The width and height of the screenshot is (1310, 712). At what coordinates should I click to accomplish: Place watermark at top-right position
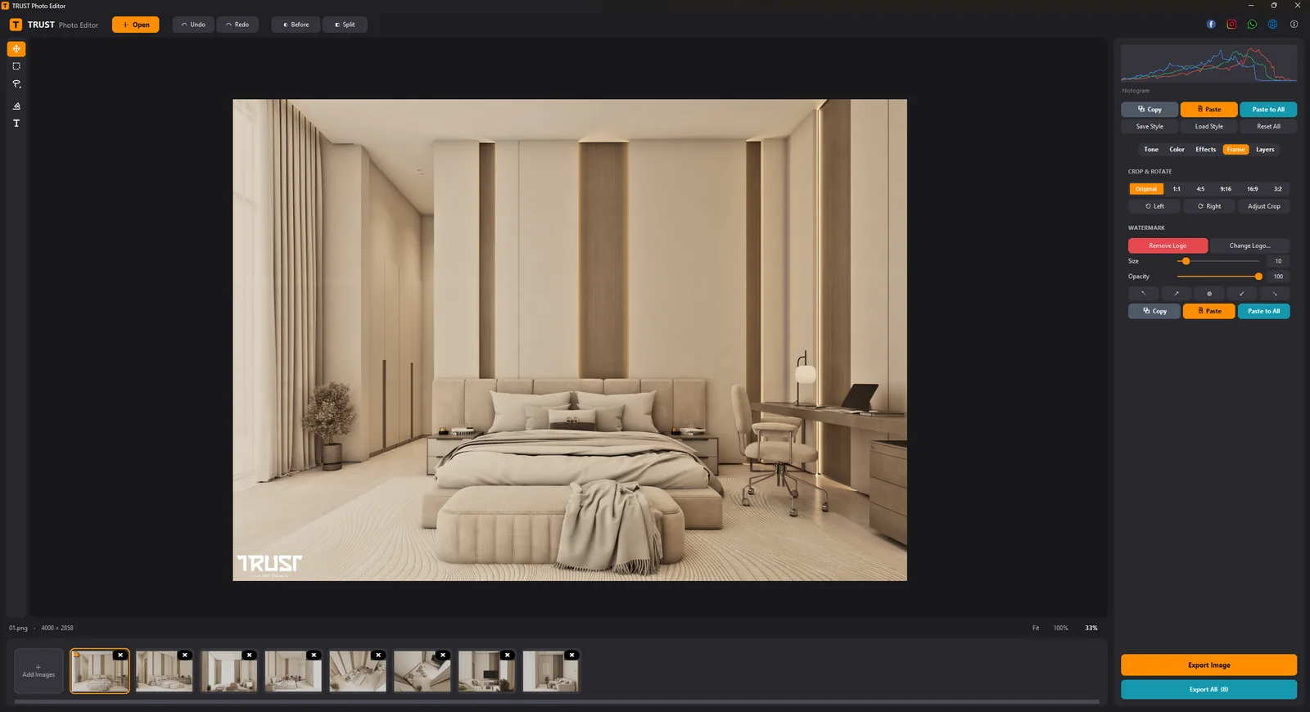click(x=1176, y=293)
